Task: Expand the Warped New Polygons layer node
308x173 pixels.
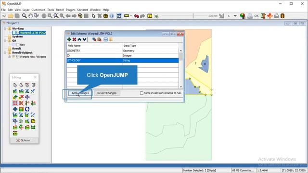Action: coord(9,57)
